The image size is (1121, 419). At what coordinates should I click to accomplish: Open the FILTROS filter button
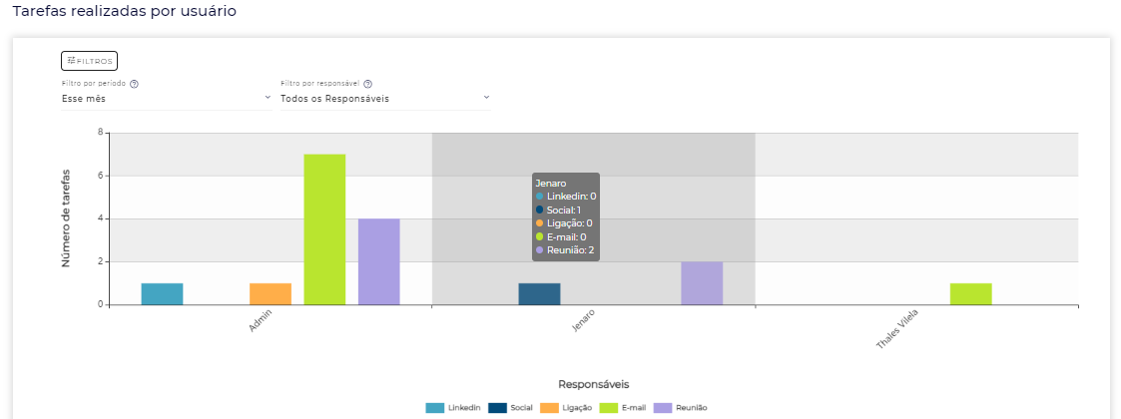(x=90, y=61)
